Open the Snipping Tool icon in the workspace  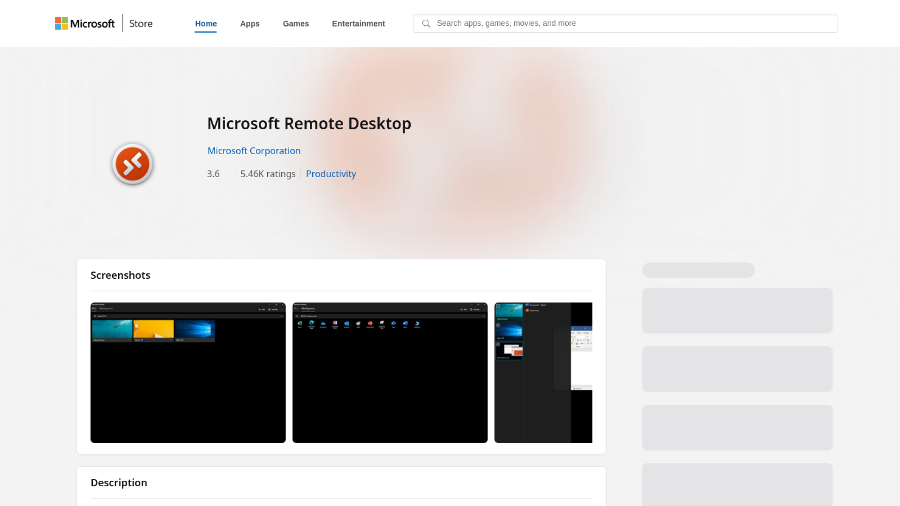[x=382, y=323]
